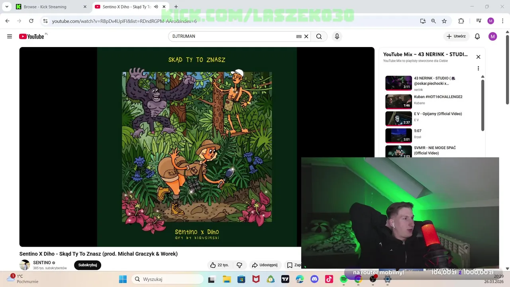This screenshot has height=287, width=510.
Task: Go back with browser back arrow
Action: [x=7, y=21]
